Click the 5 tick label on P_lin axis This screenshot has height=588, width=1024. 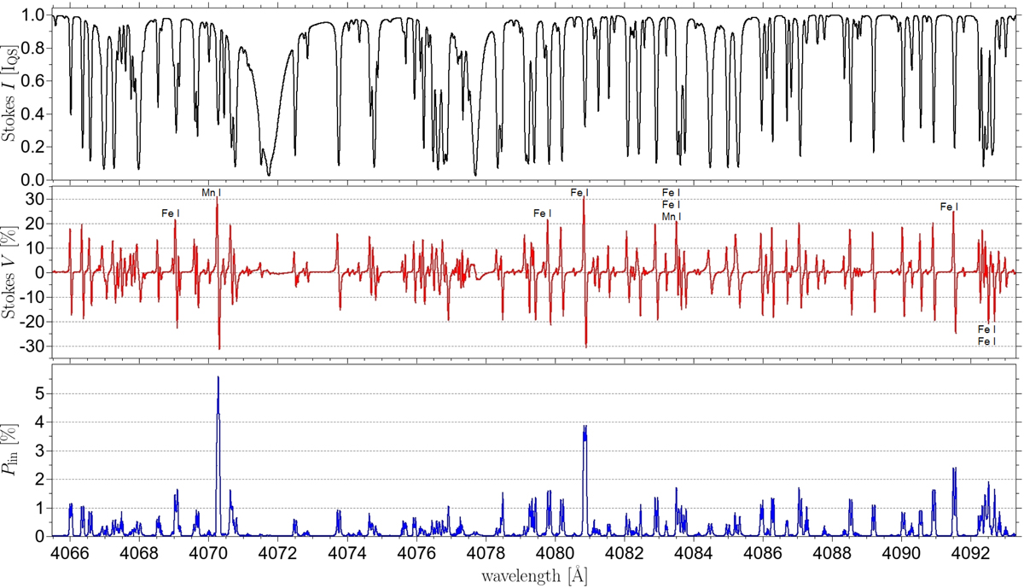pos(39,393)
